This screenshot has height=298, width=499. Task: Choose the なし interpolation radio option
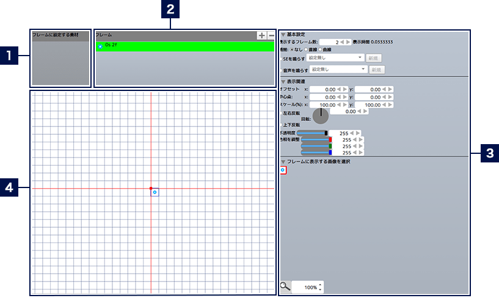(x=292, y=49)
